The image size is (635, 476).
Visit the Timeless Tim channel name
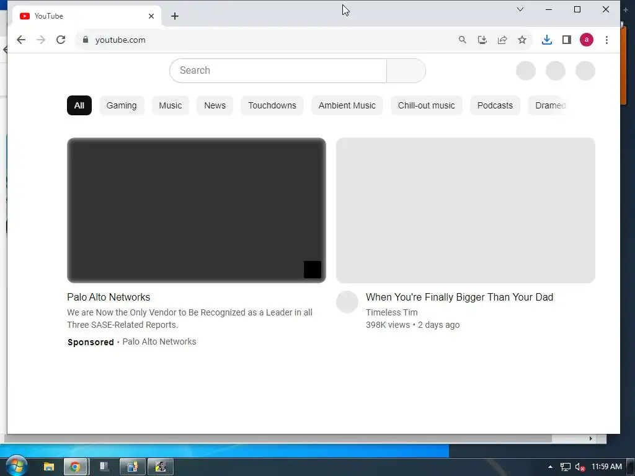392,312
